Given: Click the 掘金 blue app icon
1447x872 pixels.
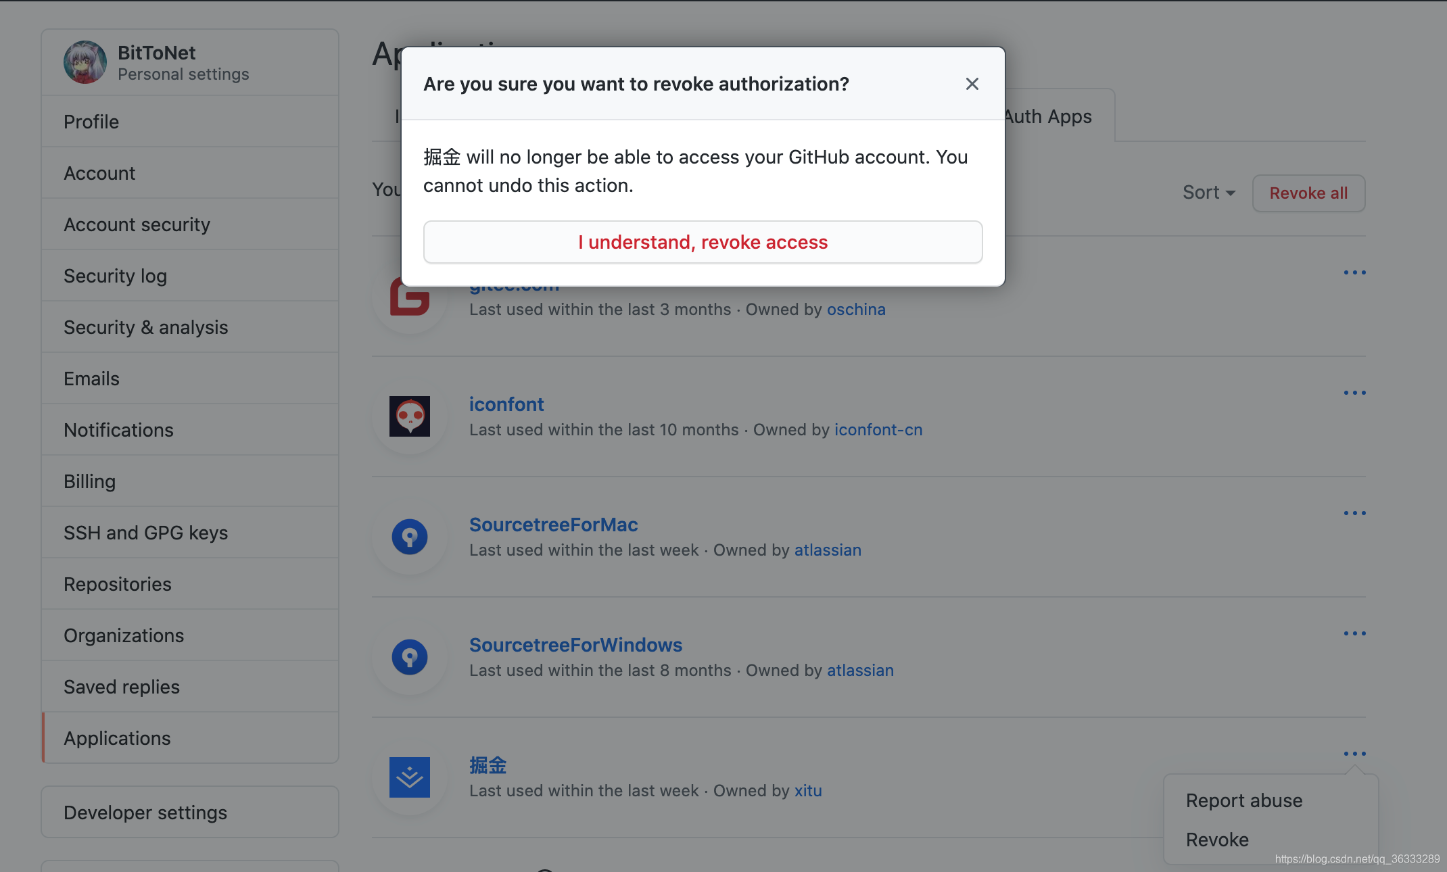Looking at the screenshot, I should (410, 777).
